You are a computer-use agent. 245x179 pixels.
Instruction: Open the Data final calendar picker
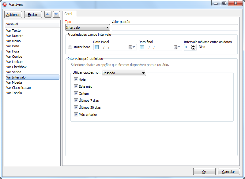coord(177,47)
